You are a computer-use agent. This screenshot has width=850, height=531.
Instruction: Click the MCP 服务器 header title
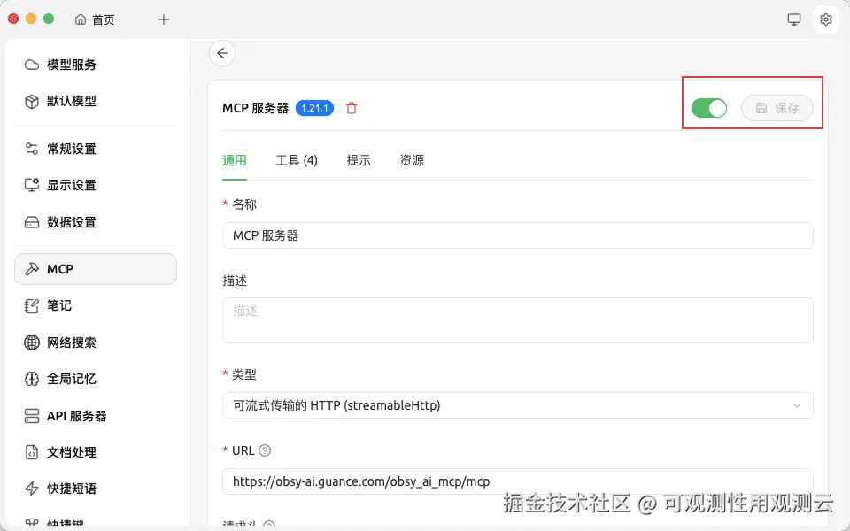pyautogui.click(x=255, y=108)
